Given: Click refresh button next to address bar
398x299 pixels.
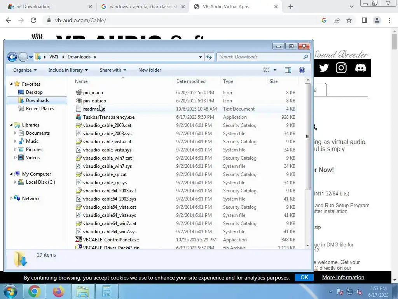Looking at the screenshot, I should (209, 57).
